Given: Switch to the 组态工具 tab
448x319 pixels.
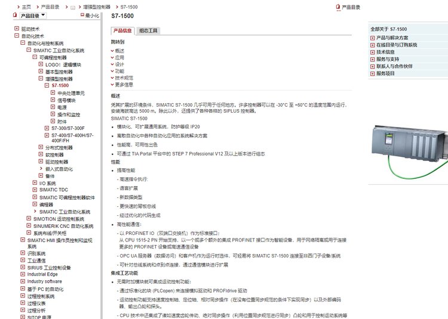Looking at the screenshot, I should click(148, 30).
